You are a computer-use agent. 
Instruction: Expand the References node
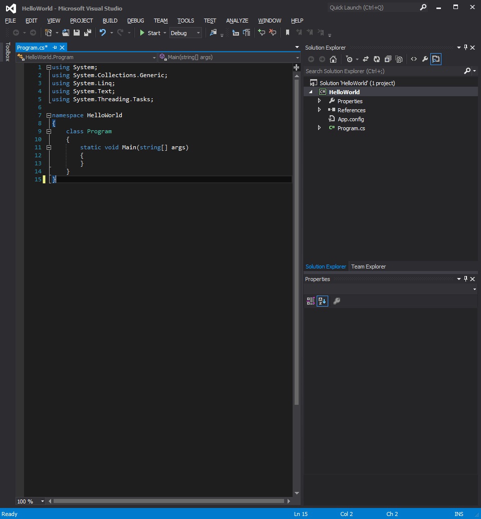pos(319,110)
